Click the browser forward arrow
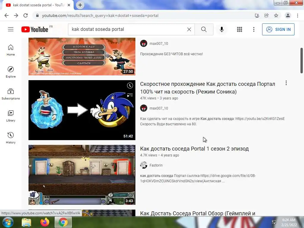This screenshot has width=304, height=228. (x=16, y=15)
